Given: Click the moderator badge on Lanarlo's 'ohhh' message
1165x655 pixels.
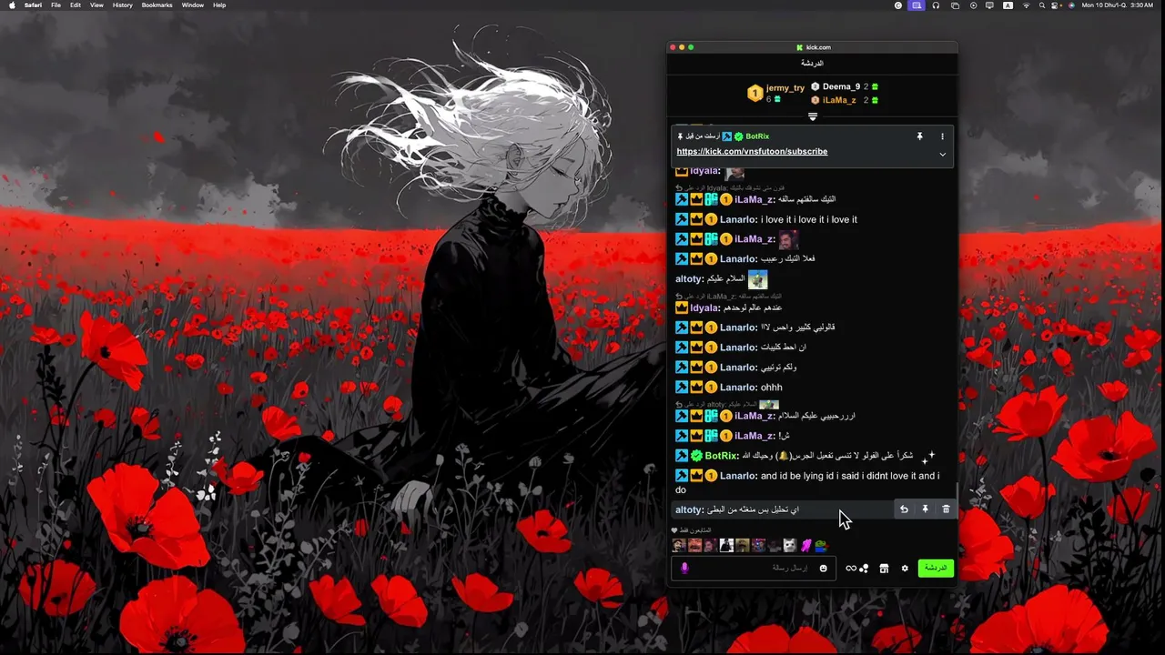Looking at the screenshot, I should coord(682,388).
